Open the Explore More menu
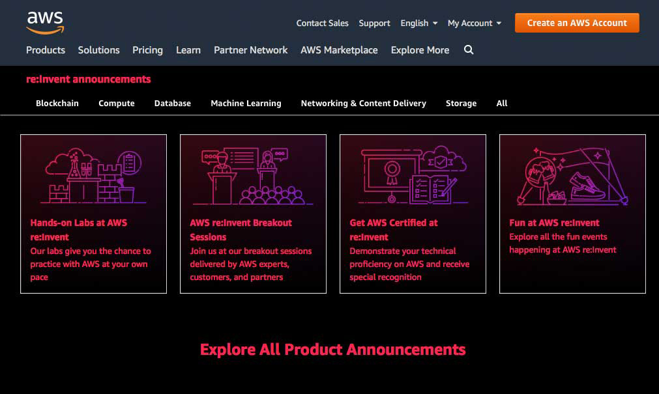This screenshot has width=659, height=394. (420, 50)
